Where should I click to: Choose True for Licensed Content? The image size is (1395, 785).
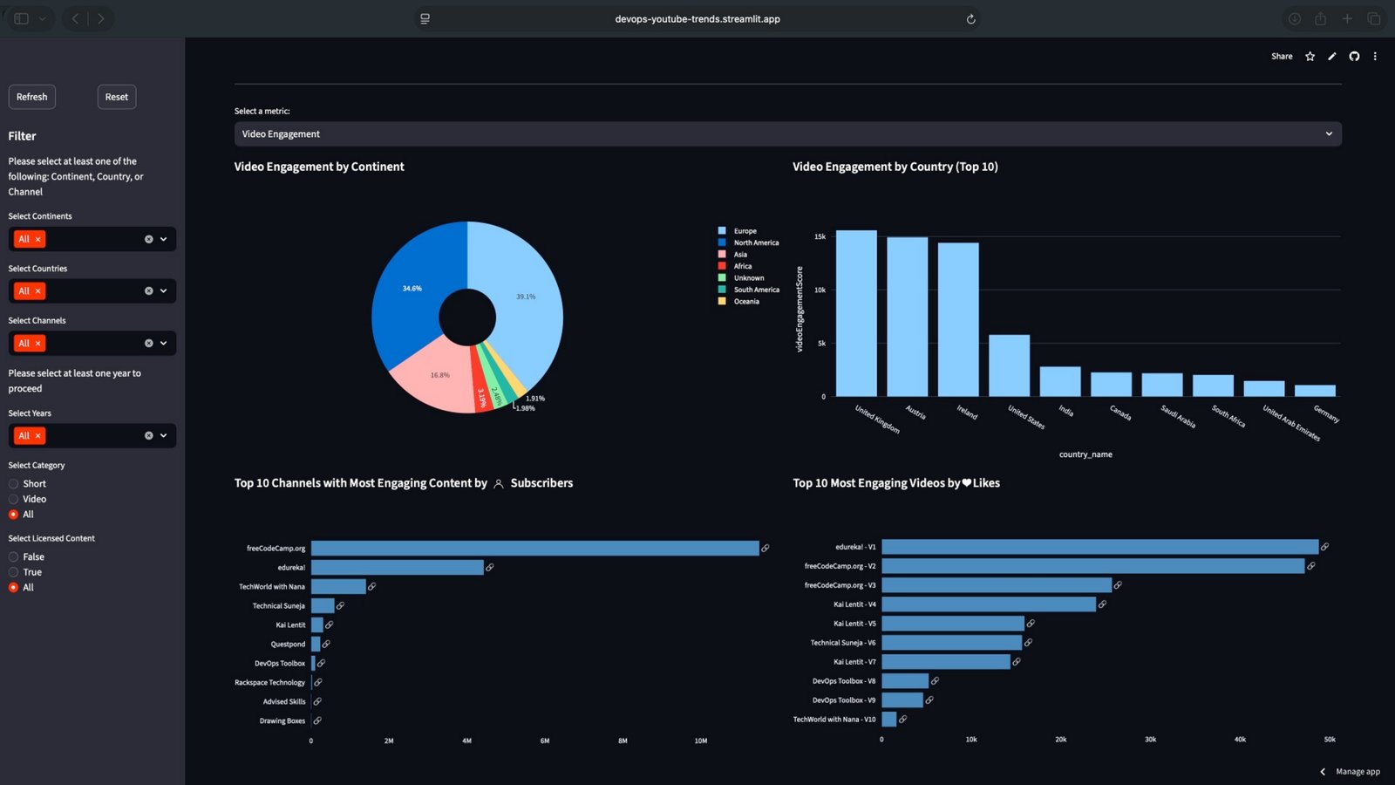13,573
